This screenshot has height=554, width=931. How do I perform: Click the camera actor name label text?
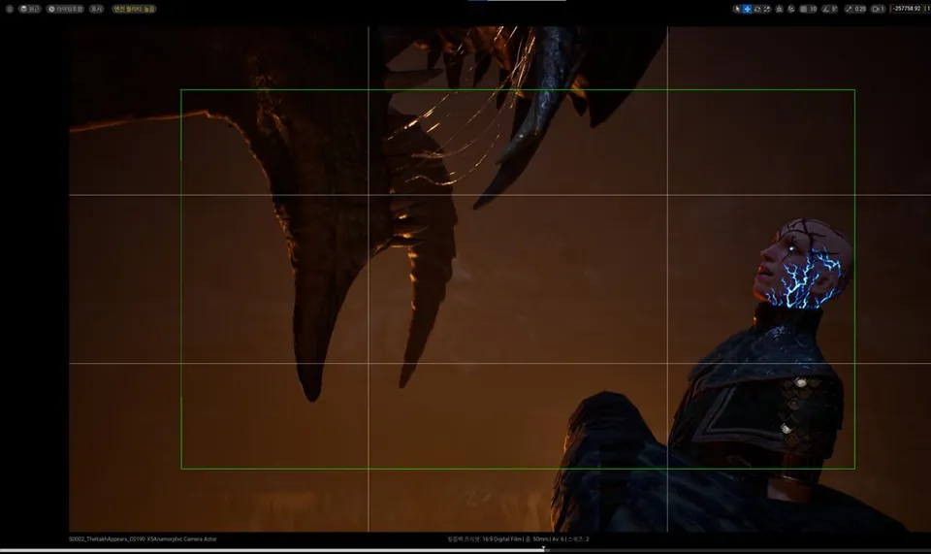[x=143, y=539]
